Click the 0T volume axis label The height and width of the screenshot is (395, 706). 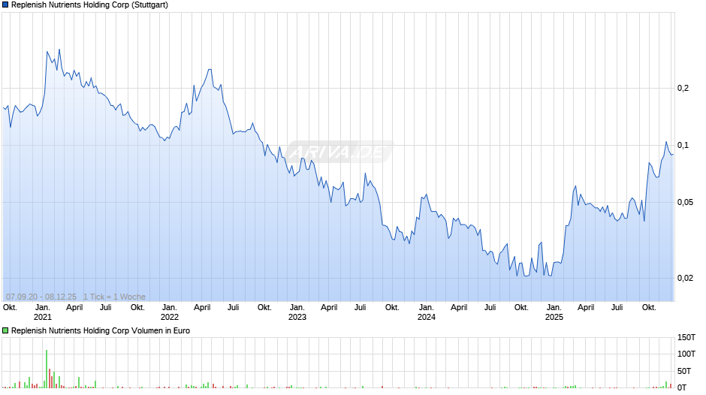coord(683,387)
